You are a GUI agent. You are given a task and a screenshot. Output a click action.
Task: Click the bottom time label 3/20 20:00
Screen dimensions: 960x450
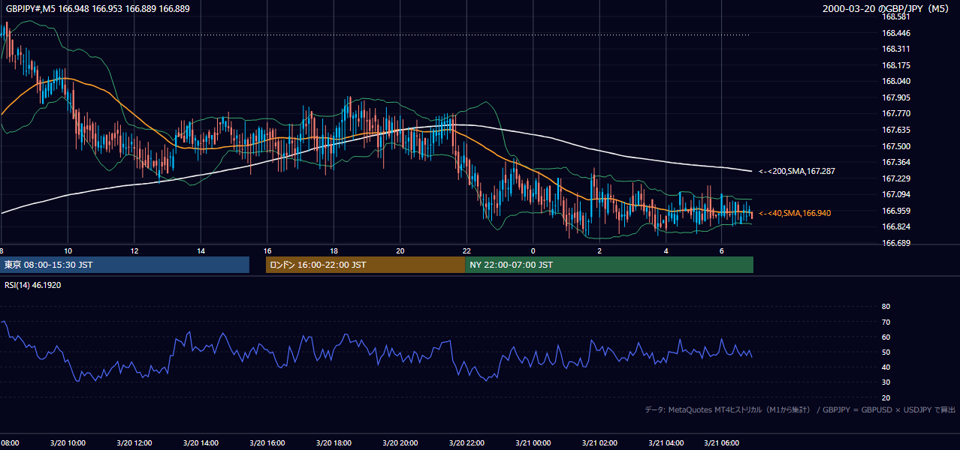400,442
